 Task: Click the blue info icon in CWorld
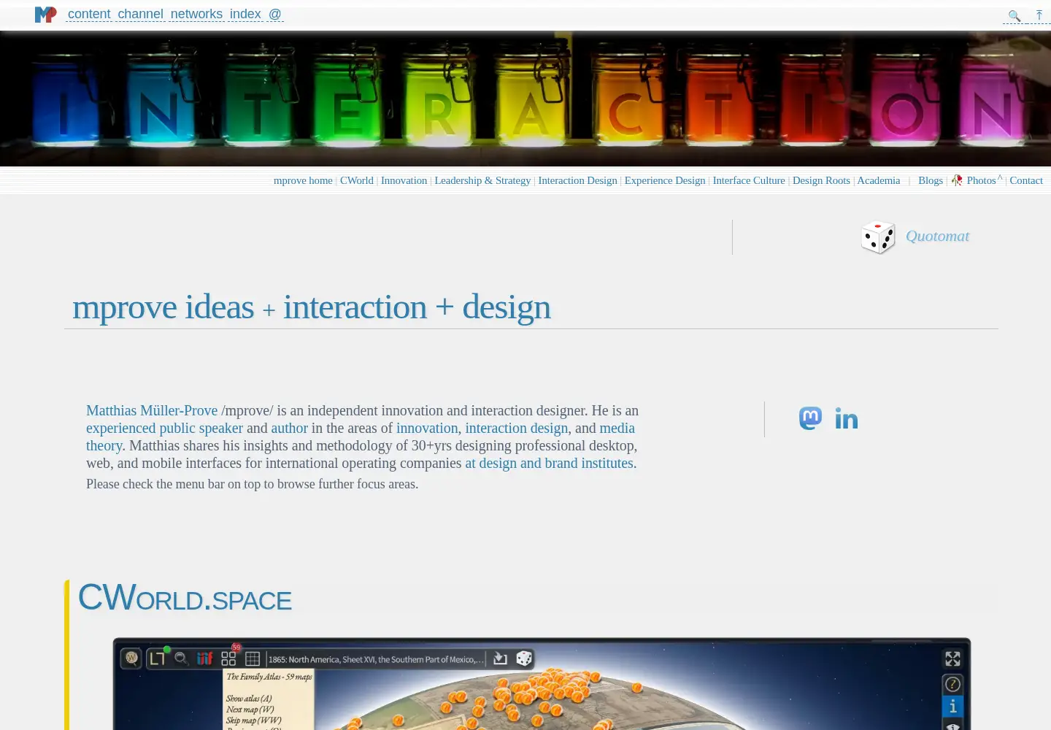coord(953,707)
